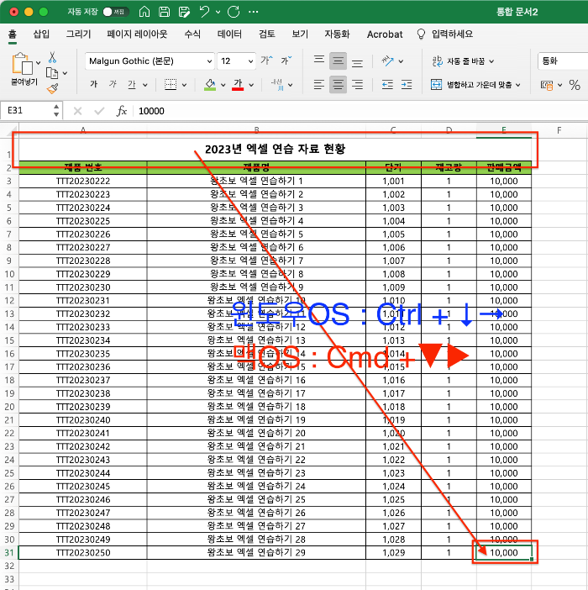Click the Save disk icon
This screenshot has width=588, height=590.
pyautogui.click(x=164, y=12)
